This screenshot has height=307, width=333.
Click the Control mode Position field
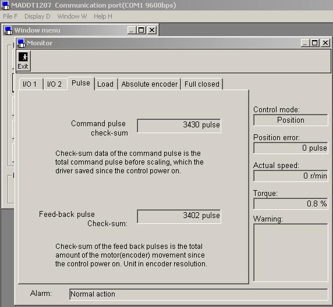(x=291, y=120)
